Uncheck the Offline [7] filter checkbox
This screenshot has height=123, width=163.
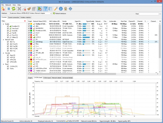point(8,37)
